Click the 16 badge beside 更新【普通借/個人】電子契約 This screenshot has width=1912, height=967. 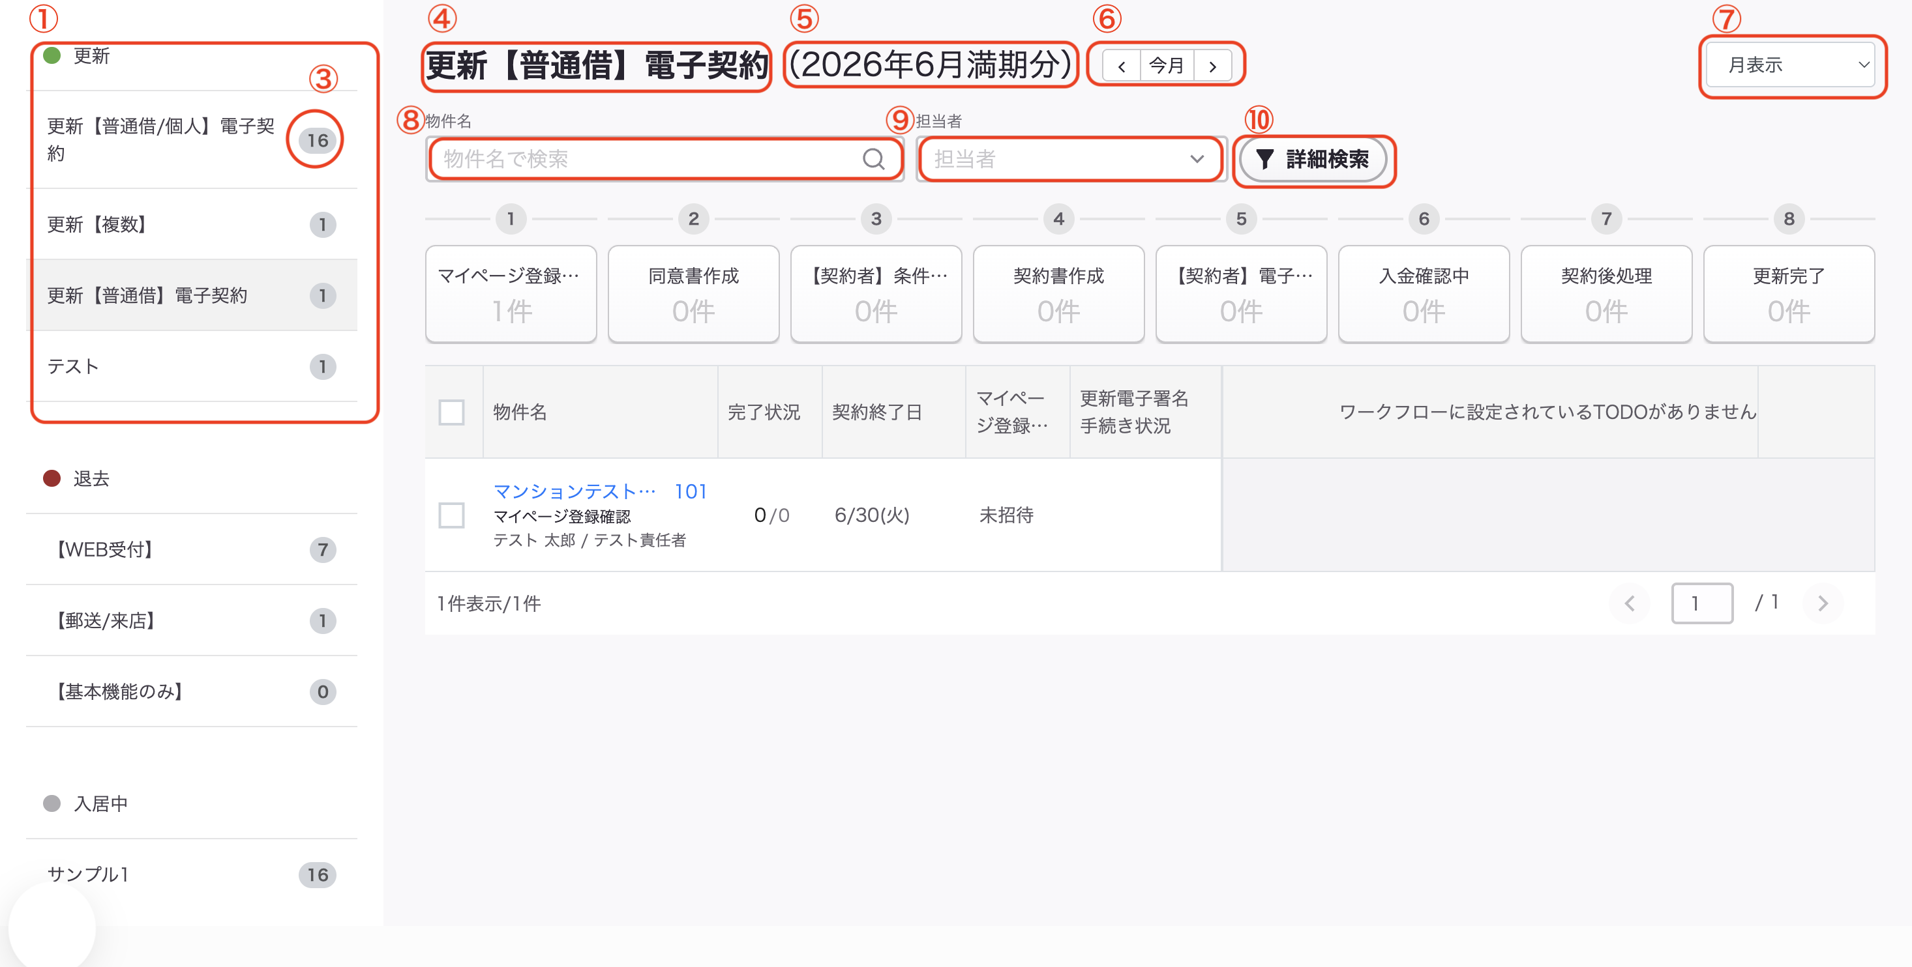click(318, 140)
